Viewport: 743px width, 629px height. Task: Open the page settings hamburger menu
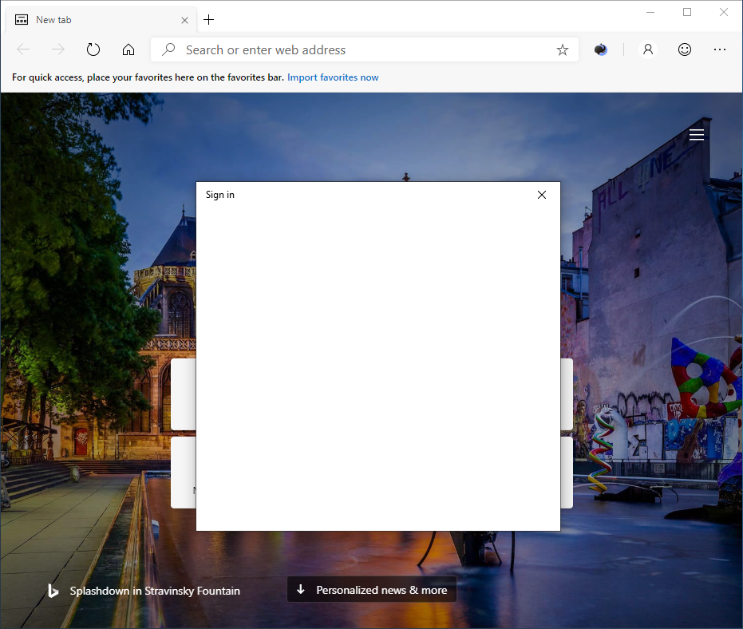click(x=696, y=133)
